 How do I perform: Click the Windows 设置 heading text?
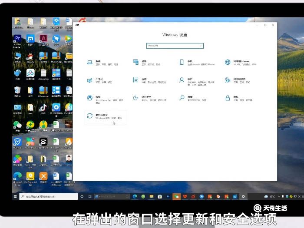click(x=175, y=35)
